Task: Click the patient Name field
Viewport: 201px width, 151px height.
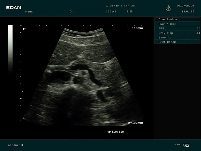Action: click(30, 12)
